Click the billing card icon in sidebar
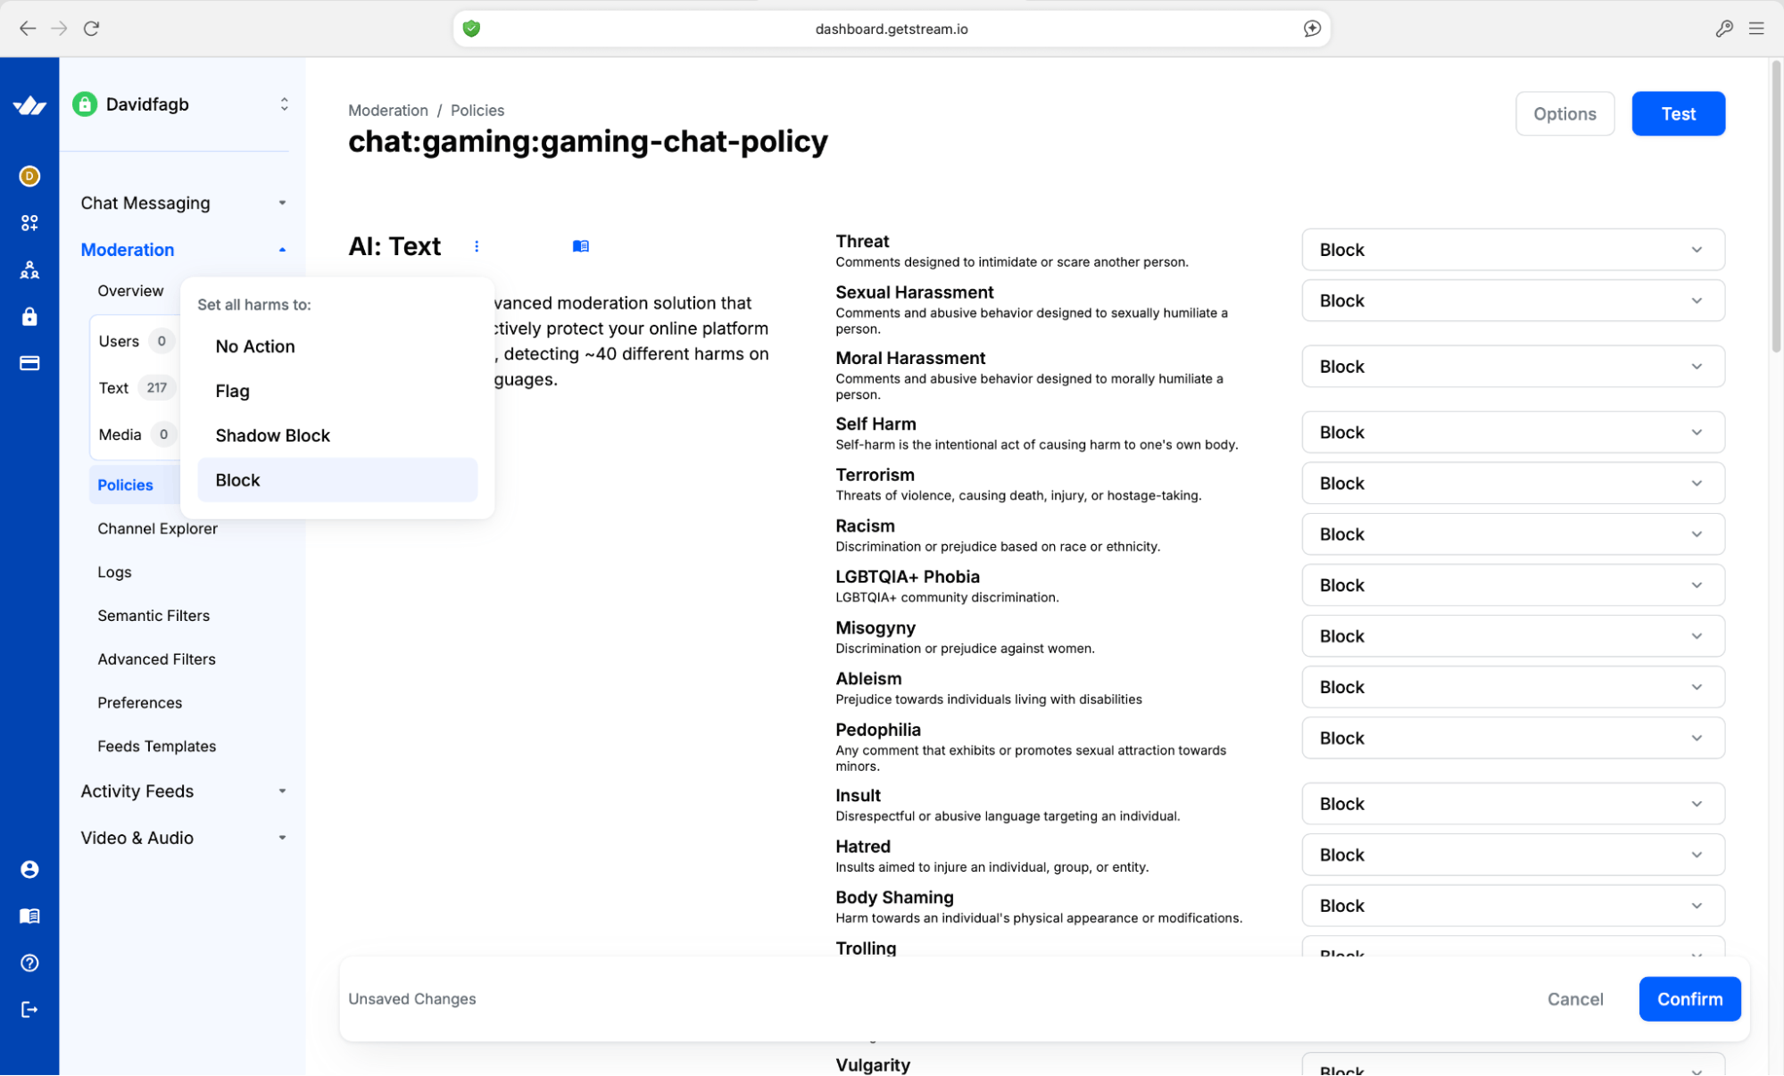The image size is (1784, 1076). (29, 363)
